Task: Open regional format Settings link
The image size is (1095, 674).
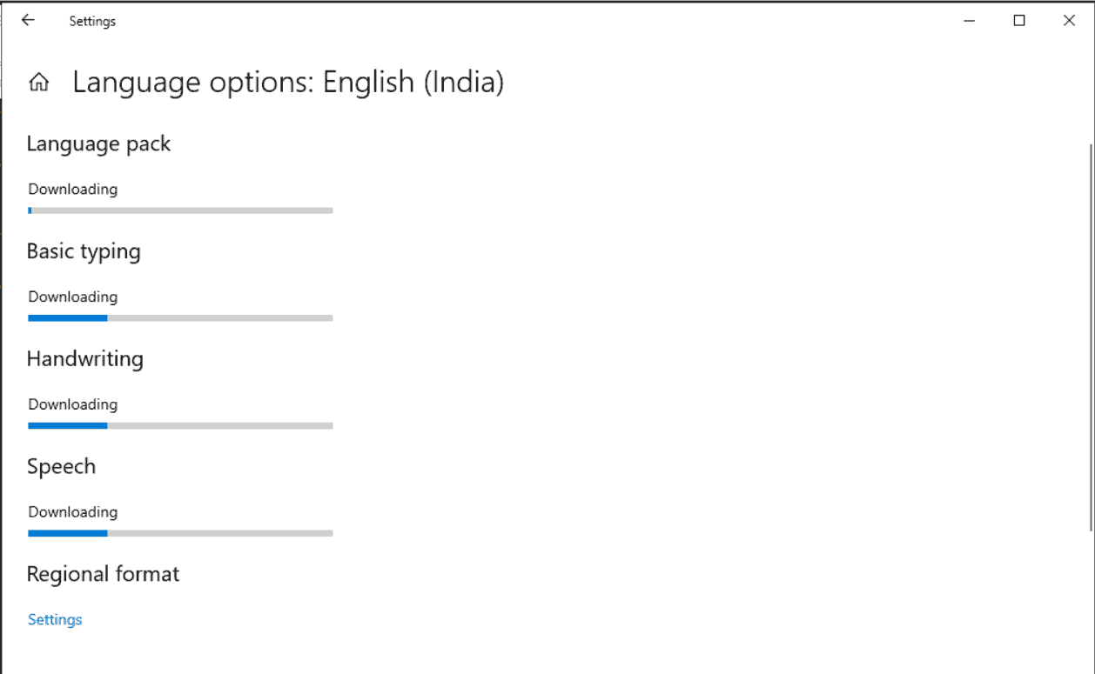Action: [54, 618]
